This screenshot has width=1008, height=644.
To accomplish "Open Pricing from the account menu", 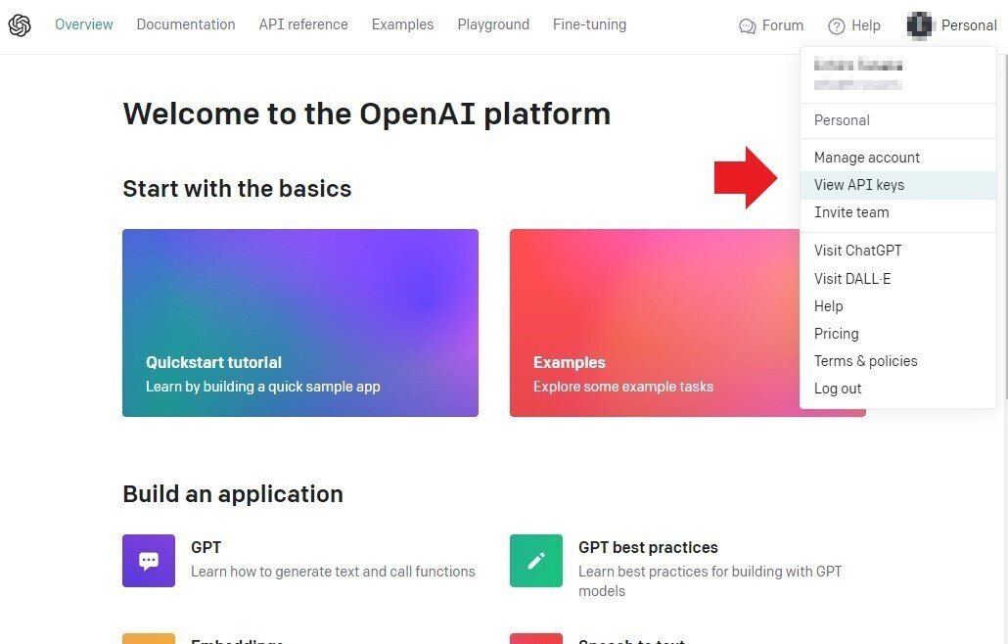I will click(898, 334).
